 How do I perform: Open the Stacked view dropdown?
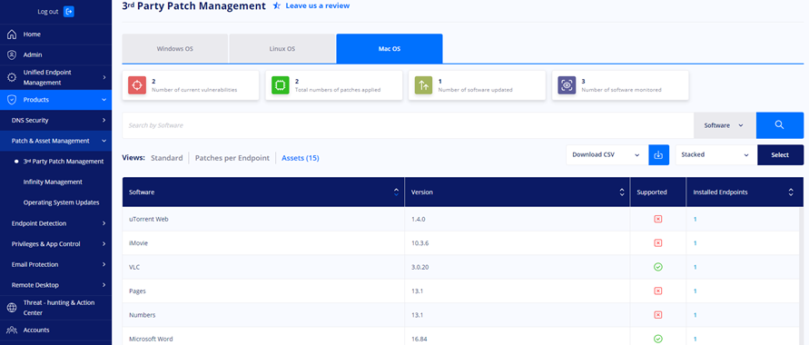[715, 154]
